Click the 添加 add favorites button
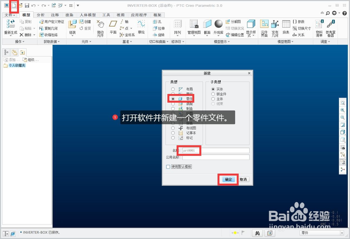Screen dimensions: 350x239 (x=12, y=60)
